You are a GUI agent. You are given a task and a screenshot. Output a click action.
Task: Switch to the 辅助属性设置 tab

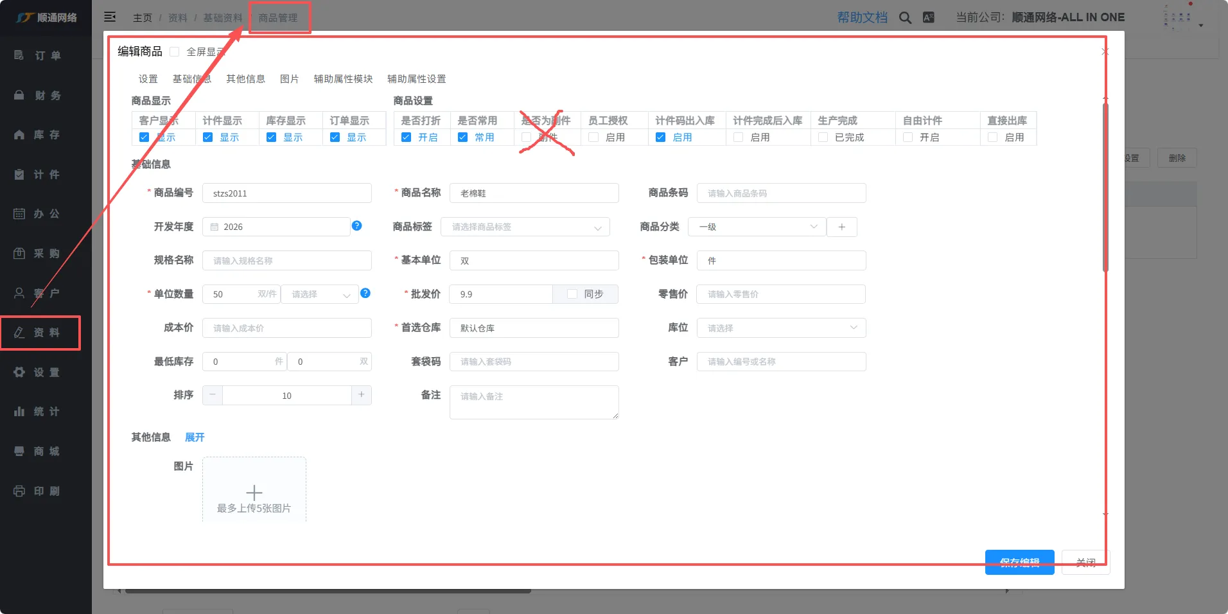[416, 79]
